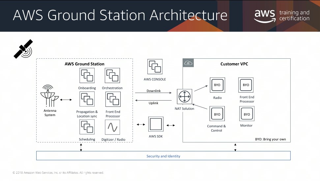This screenshot has height=181, width=320.
Task: Click the 'Radio' label in Customer VPC
Action: (218, 98)
